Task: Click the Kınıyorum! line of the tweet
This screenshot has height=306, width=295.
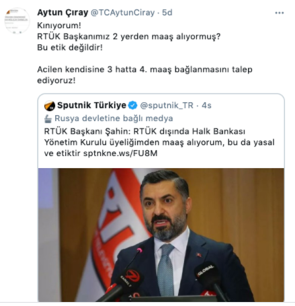Action: 59,26
